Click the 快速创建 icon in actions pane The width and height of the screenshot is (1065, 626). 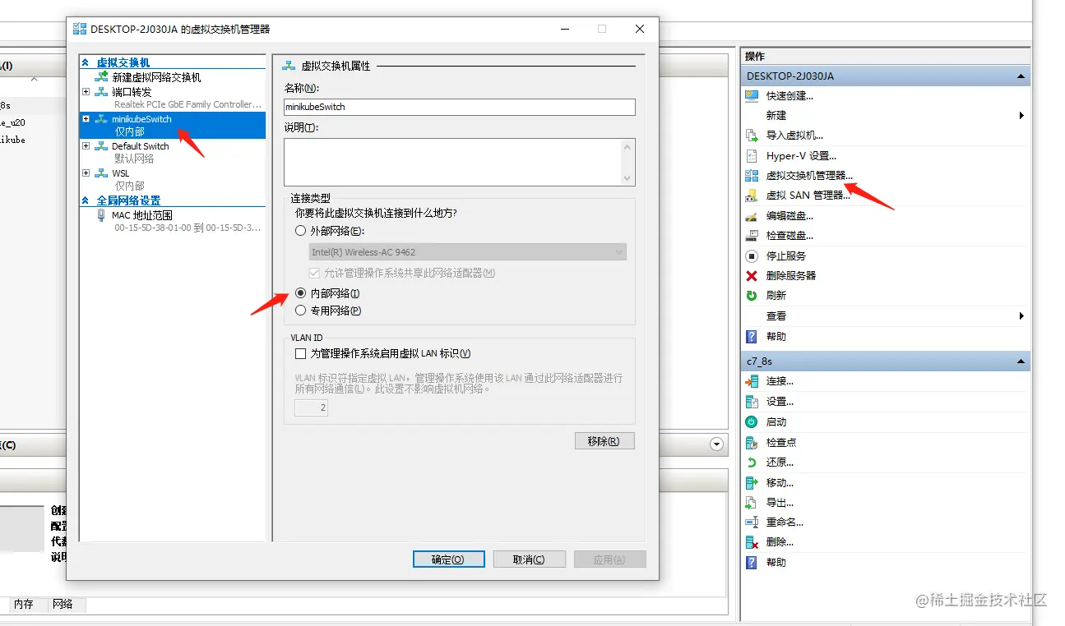coord(752,95)
